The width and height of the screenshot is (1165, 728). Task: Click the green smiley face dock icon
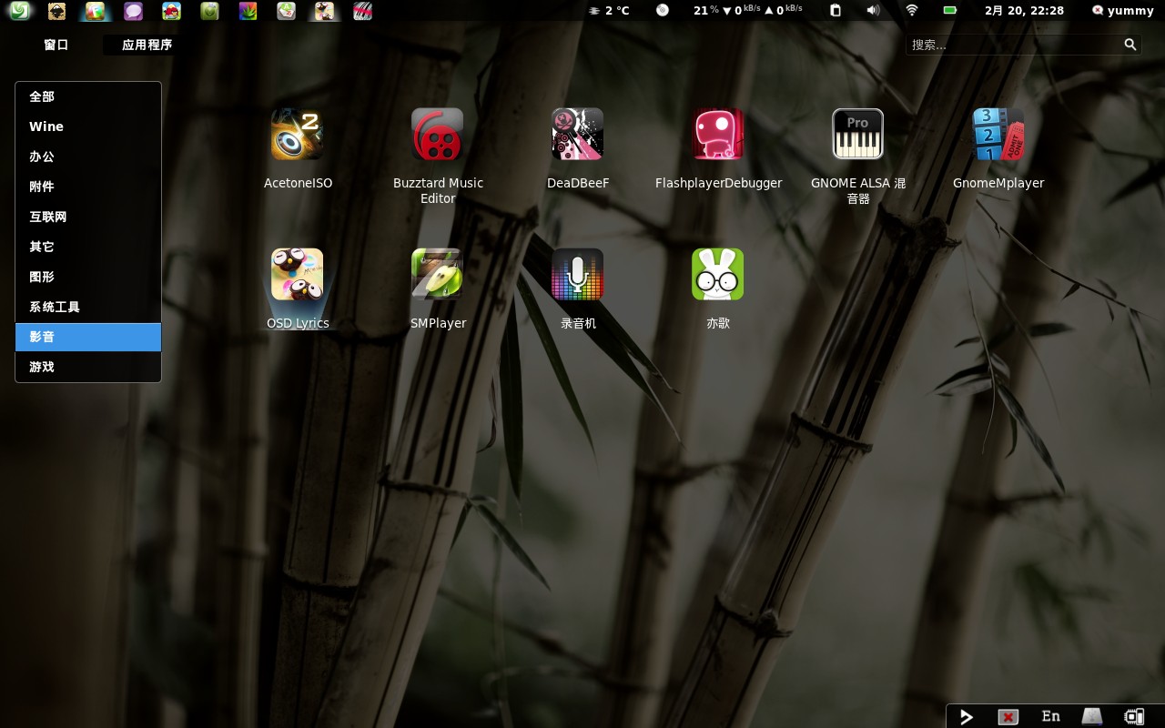tap(209, 11)
